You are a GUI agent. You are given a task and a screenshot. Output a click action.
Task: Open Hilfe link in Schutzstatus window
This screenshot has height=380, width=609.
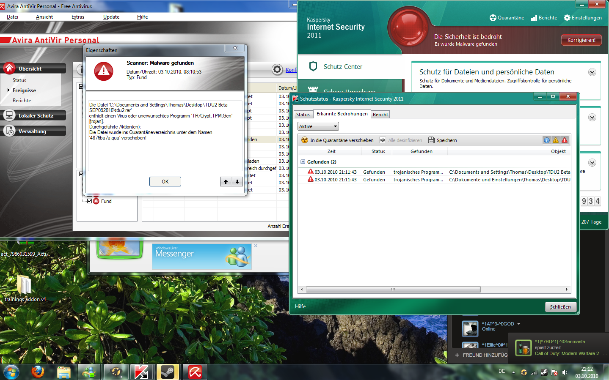(x=300, y=306)
